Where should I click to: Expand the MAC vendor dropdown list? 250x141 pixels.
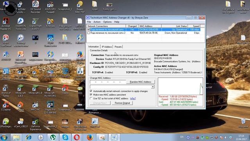pos(153,87)
